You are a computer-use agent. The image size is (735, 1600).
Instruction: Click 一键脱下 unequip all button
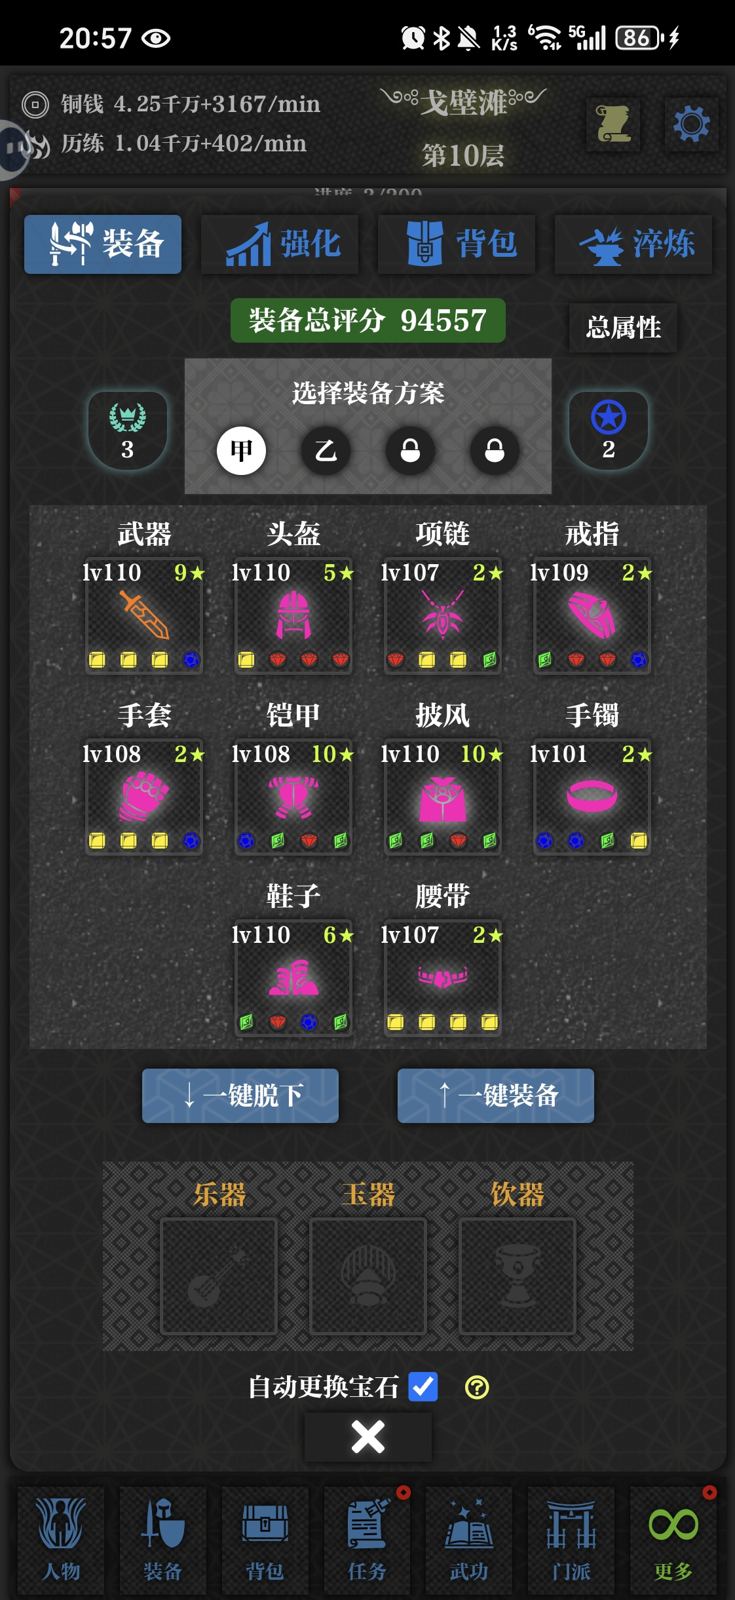240,1095
